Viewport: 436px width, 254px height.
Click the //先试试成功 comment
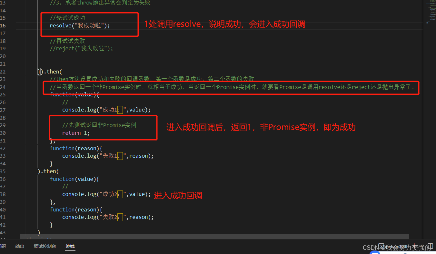coord(67,18)
